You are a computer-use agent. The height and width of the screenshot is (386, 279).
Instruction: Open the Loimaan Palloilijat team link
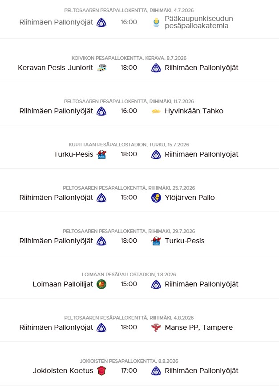coord(63,284)
